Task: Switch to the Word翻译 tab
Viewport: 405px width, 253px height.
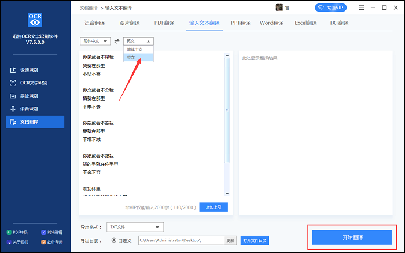Action: tap(271, 23)
